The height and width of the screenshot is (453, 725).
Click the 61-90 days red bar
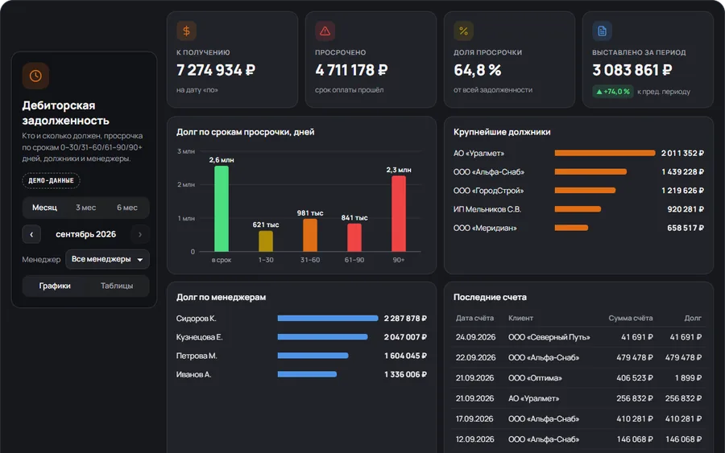coord(354,237)
